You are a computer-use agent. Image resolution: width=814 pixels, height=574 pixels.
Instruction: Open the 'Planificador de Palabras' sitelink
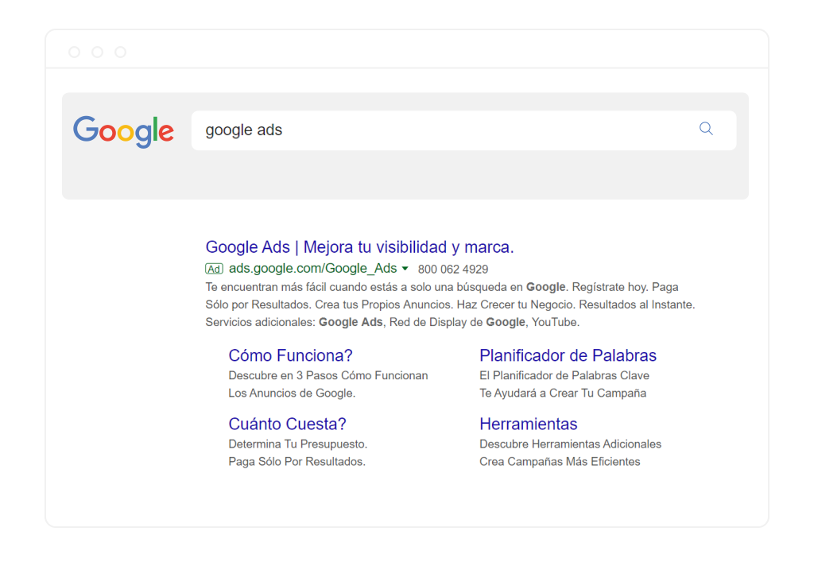[x=568, y=355]
